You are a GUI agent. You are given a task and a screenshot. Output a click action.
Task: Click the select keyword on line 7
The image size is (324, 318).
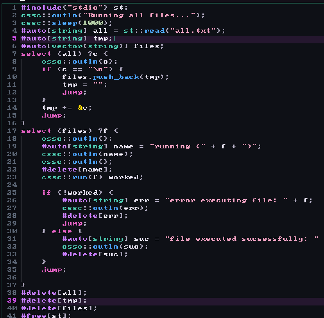pyautogui.click(x=36, y=54)
